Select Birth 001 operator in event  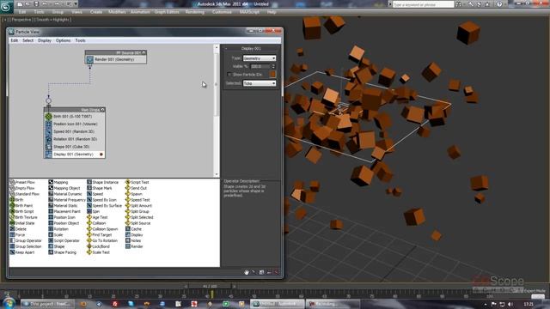tap(75, 117)
